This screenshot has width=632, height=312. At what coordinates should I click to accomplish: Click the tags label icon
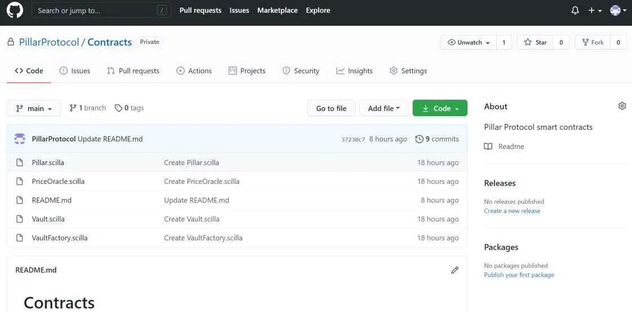(x=118, y=108)
